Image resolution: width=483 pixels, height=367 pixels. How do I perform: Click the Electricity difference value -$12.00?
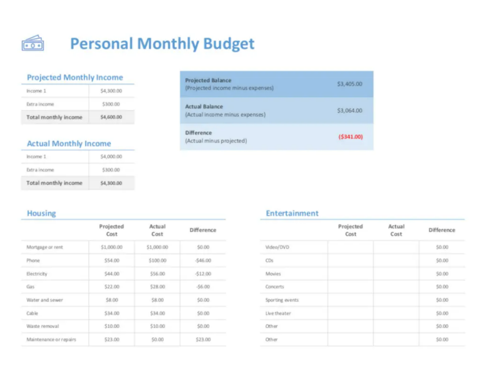203,273
